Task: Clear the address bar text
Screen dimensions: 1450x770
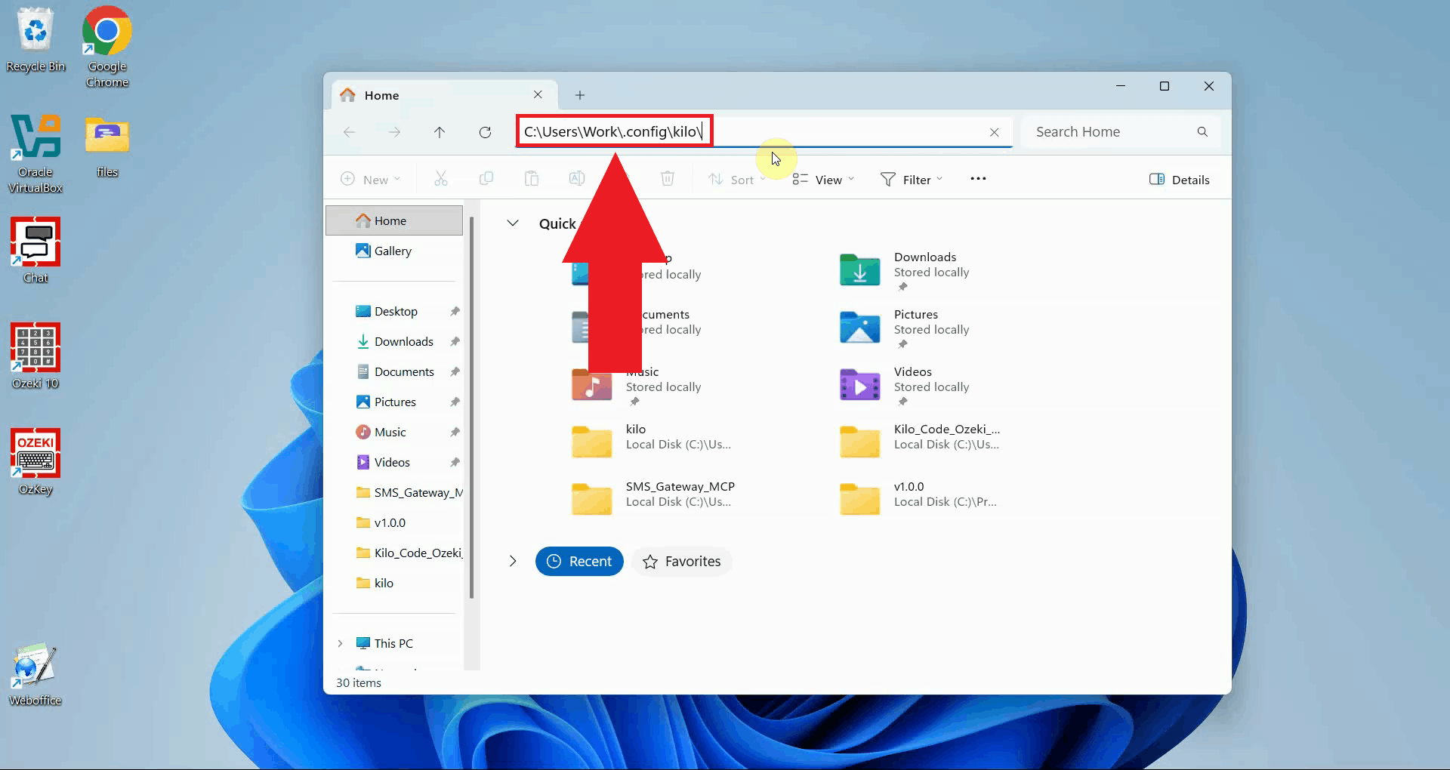Action: pos(995,132)
